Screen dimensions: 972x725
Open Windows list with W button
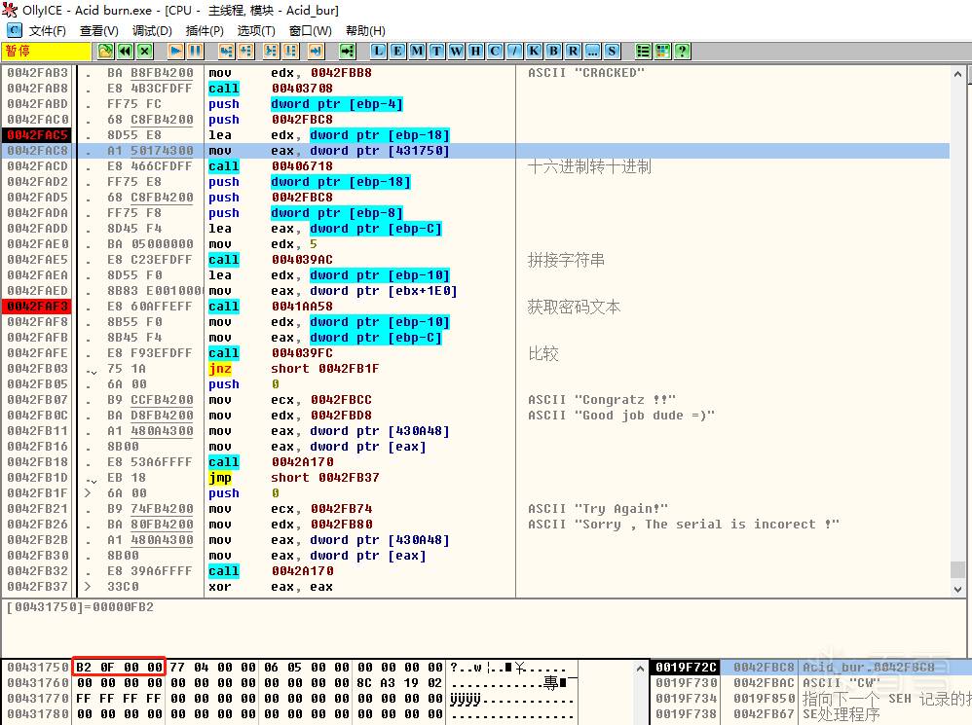coord(456,52)
